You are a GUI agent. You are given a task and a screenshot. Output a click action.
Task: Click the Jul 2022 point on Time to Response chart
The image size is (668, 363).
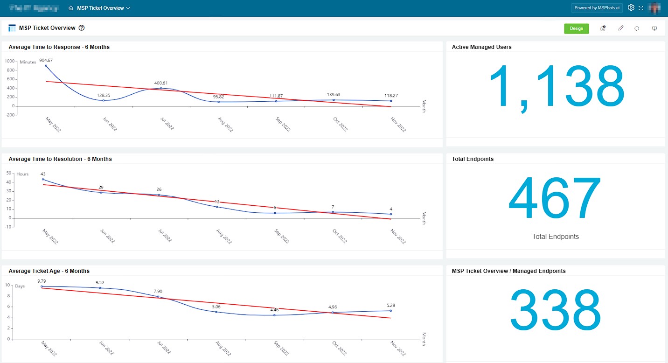(x=161, y=88)
